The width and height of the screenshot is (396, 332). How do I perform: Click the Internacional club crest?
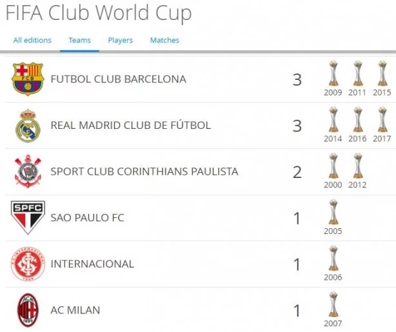tap(28, 264)
